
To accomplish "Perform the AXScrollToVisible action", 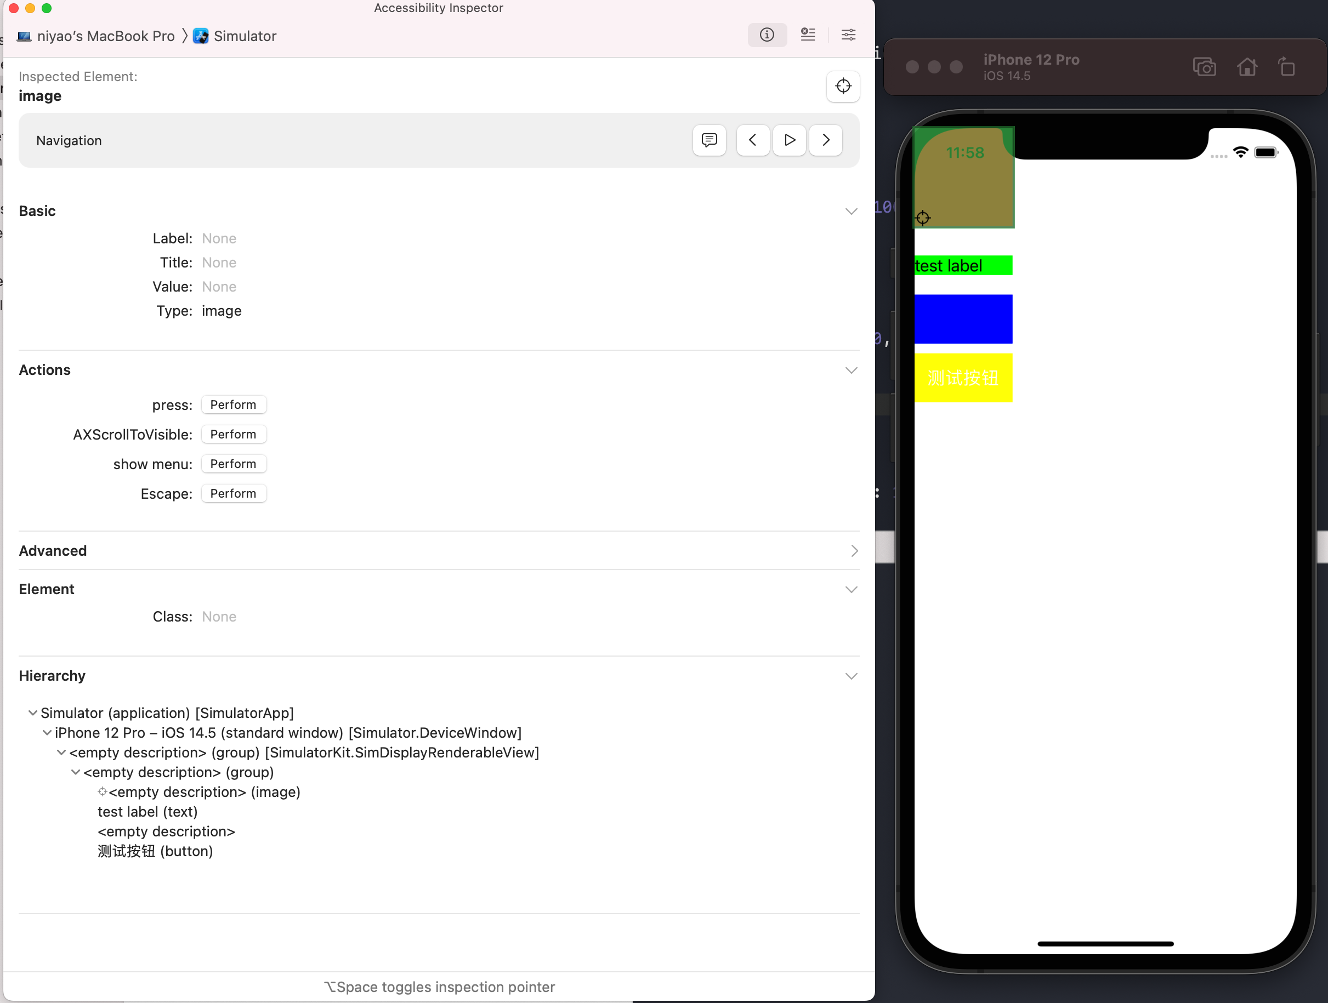I will [234, 435].
